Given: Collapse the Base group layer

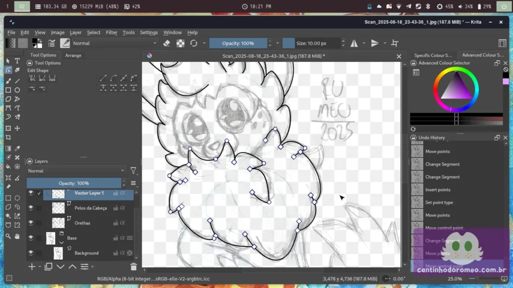Looking at the screenshot, I should point(62,242).
